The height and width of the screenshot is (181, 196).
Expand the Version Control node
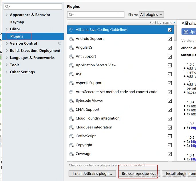7,43
